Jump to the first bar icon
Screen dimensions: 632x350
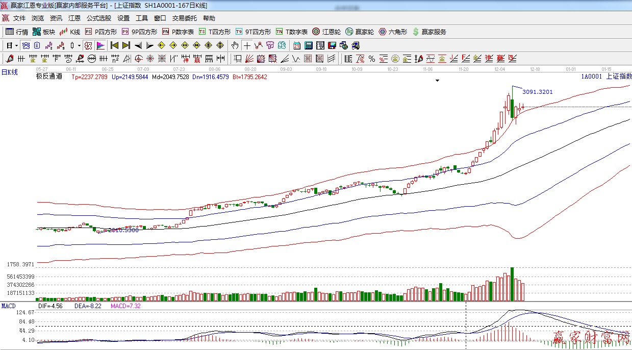pos(114,45)
